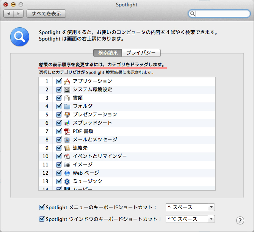Disable the ミュージック checkbox

(x=59, y=181)
